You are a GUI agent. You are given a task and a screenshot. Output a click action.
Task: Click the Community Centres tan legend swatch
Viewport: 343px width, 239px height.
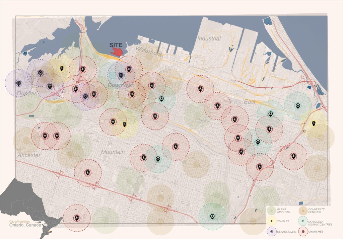tap(303, 211)
